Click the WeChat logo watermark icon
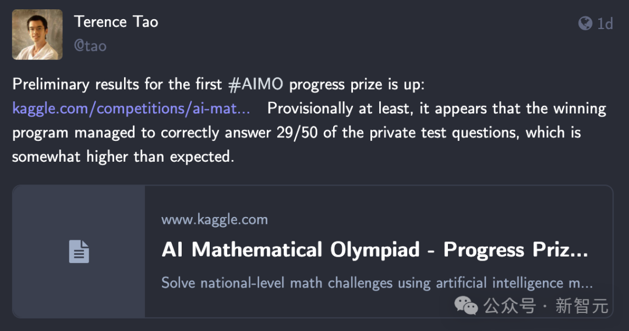Screen dimensions: 629x331 pyautogui.click(x=466, y=306)
